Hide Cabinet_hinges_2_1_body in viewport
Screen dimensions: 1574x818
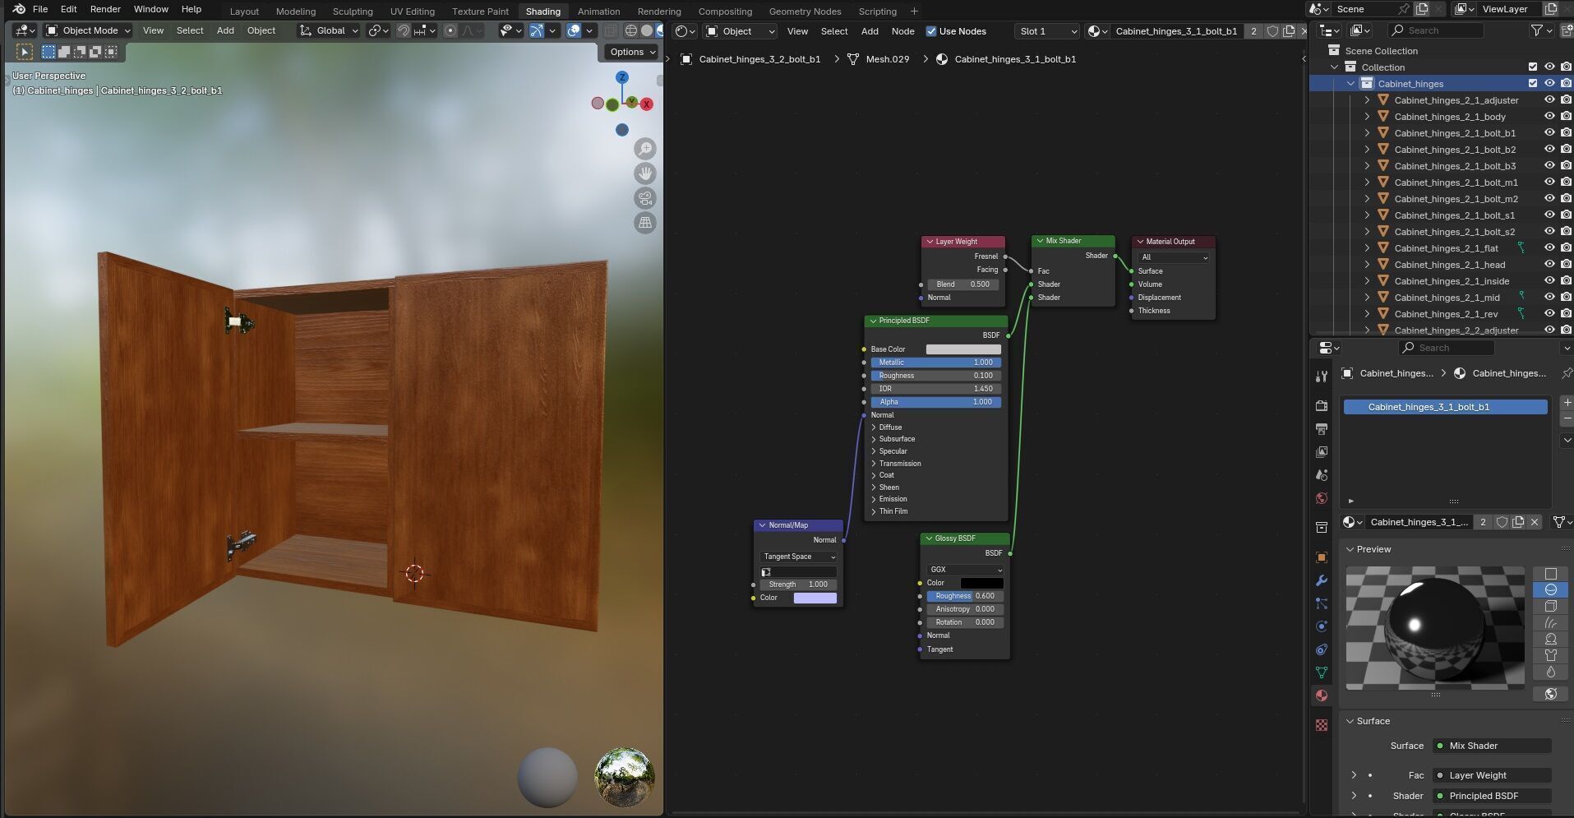click(1549, 116)
